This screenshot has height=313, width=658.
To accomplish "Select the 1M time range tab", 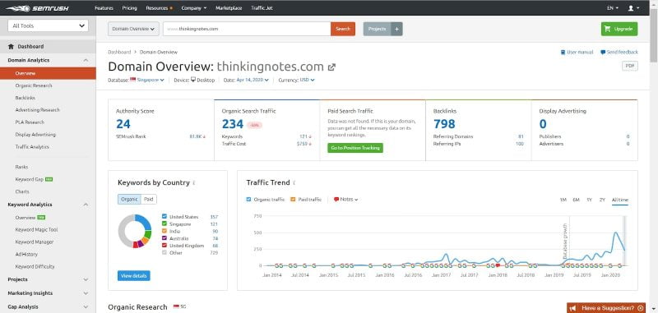I will coord(563,200).
